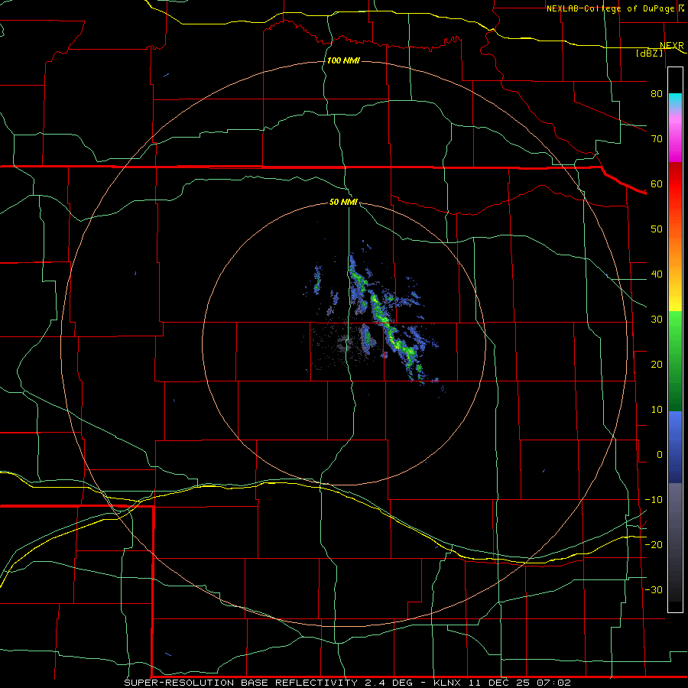Click the reflectivity color scale bar

pyautogui.click(x=675, y=339)
